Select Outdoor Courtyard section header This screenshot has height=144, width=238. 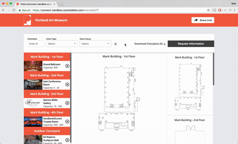pyautogui.click(x=47, y=131)
